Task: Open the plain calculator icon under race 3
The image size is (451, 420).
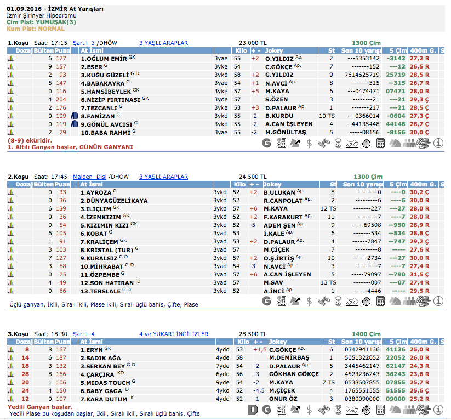Action: click(x=381, y=409)
